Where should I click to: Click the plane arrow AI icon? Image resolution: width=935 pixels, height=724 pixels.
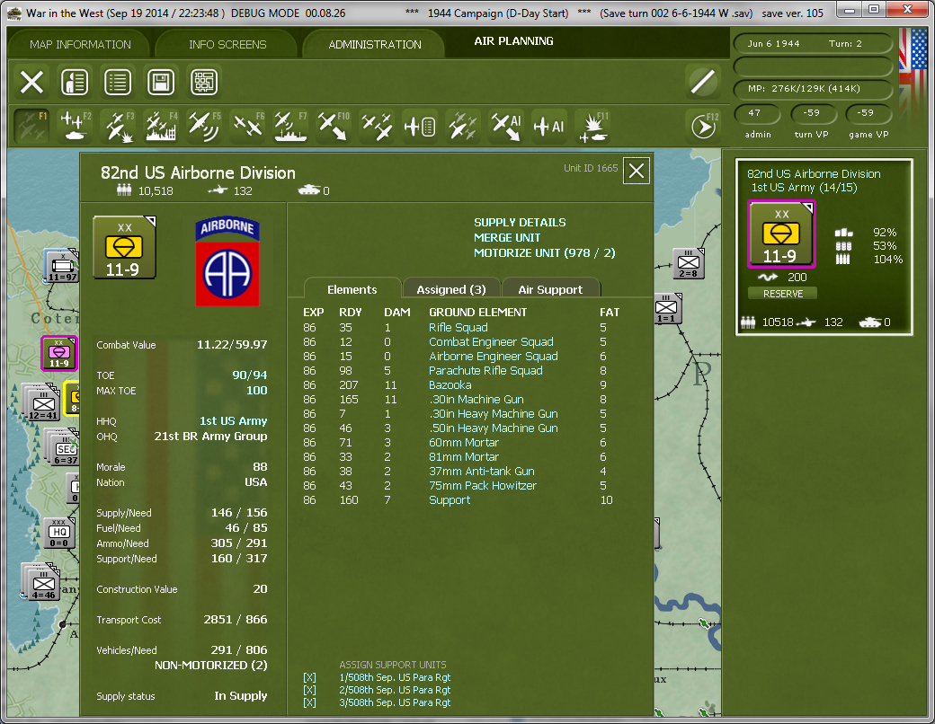[x=505, y=126]
